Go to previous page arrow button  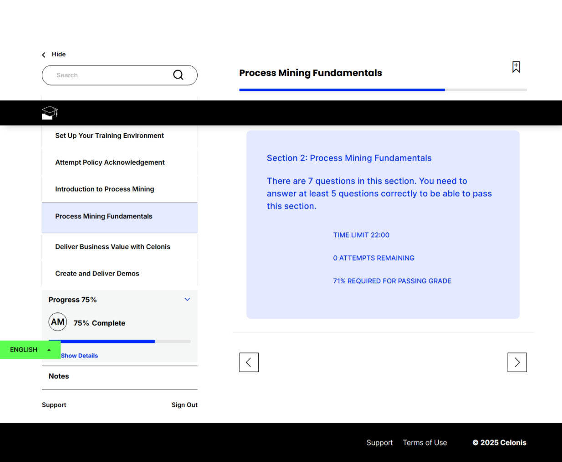click(x=249, y=362)
